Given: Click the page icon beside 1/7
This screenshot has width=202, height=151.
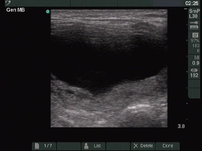Looking at the screenshot, I should point(37,146).
